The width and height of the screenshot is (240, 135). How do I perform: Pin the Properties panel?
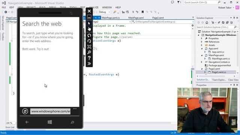click(234, 85)
